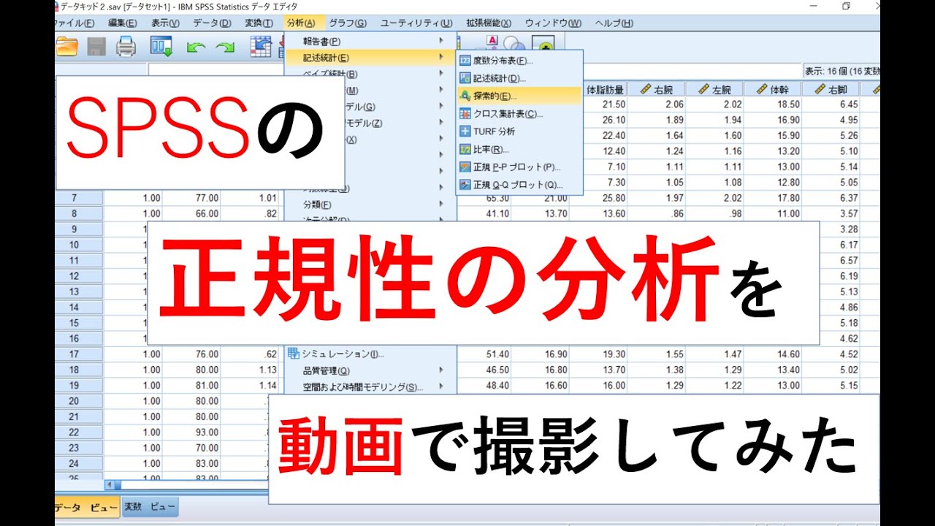
Task: Open the データ(D) menu
Action: (212, 23)
